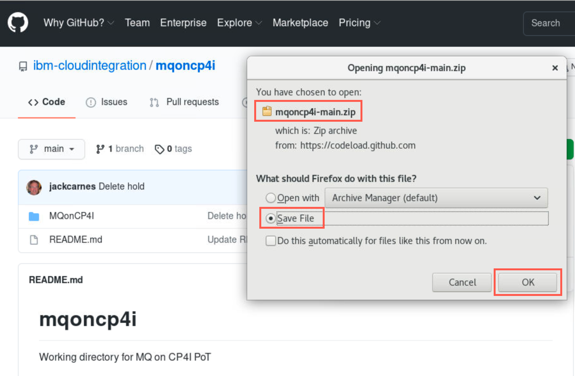Open the Delete hold commit message
Viewport: 575px width, 376px height.
122,186
